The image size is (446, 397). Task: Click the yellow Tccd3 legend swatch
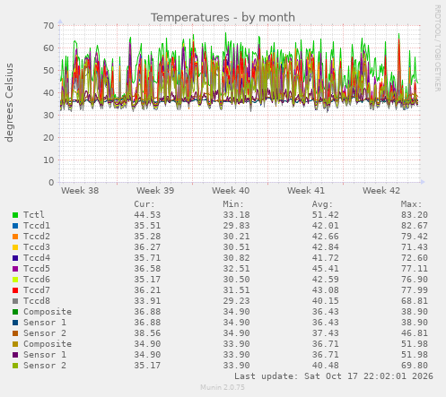[15, 247]
